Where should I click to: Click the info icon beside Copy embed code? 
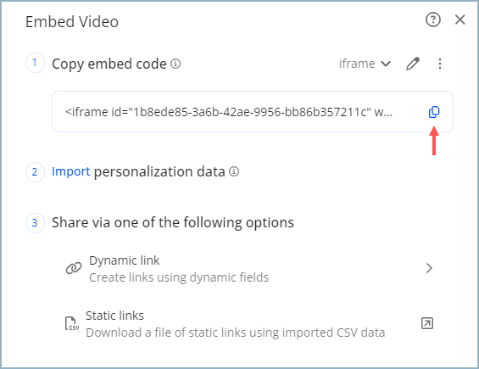pyautogui.click(x=175, y=64)
